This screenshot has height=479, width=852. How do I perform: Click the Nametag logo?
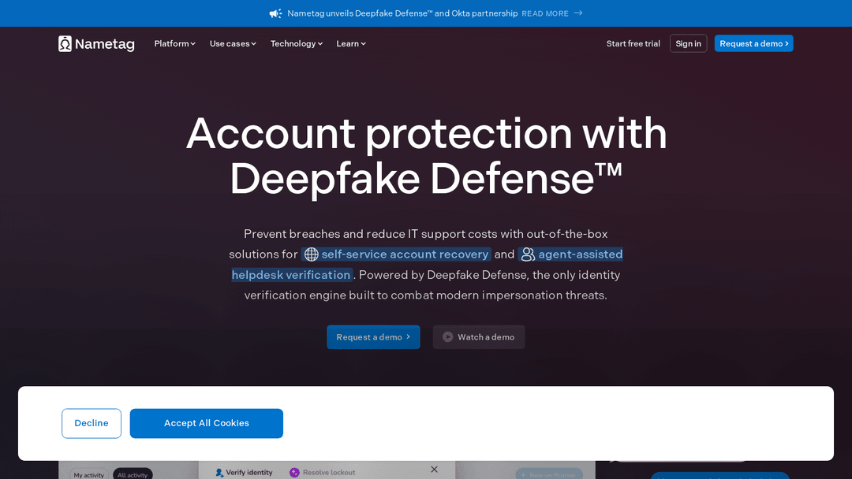pyautogui.click(x=96, y=44)
